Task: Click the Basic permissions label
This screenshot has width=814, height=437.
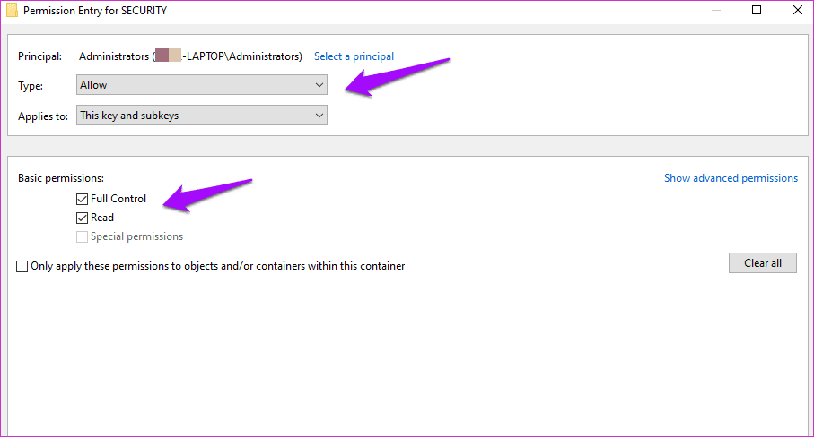Action: tap(60, 178)
